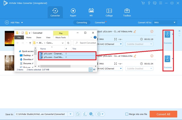
Task: Open the hamburger menu icon
Action: pyautogui.click(x=160, y=3)
